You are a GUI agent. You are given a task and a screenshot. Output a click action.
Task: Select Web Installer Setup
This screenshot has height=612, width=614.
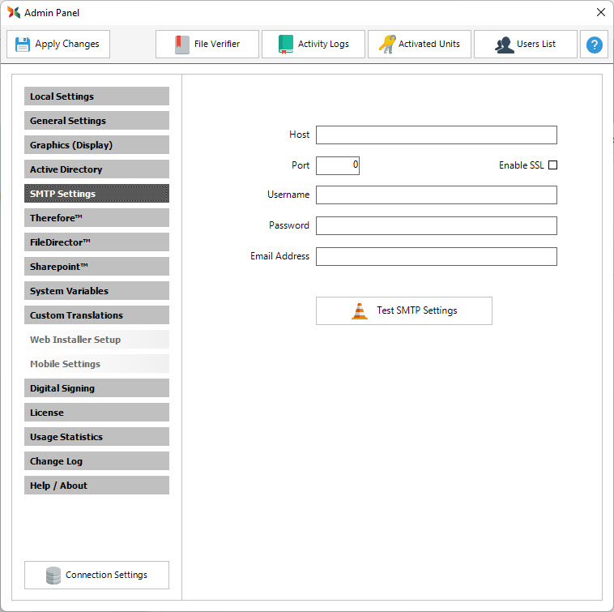96,340
